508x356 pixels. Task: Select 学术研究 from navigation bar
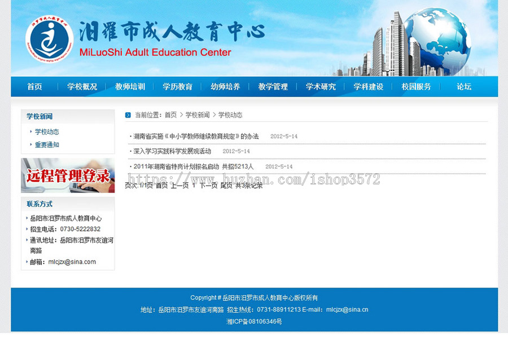click(321, 86)
